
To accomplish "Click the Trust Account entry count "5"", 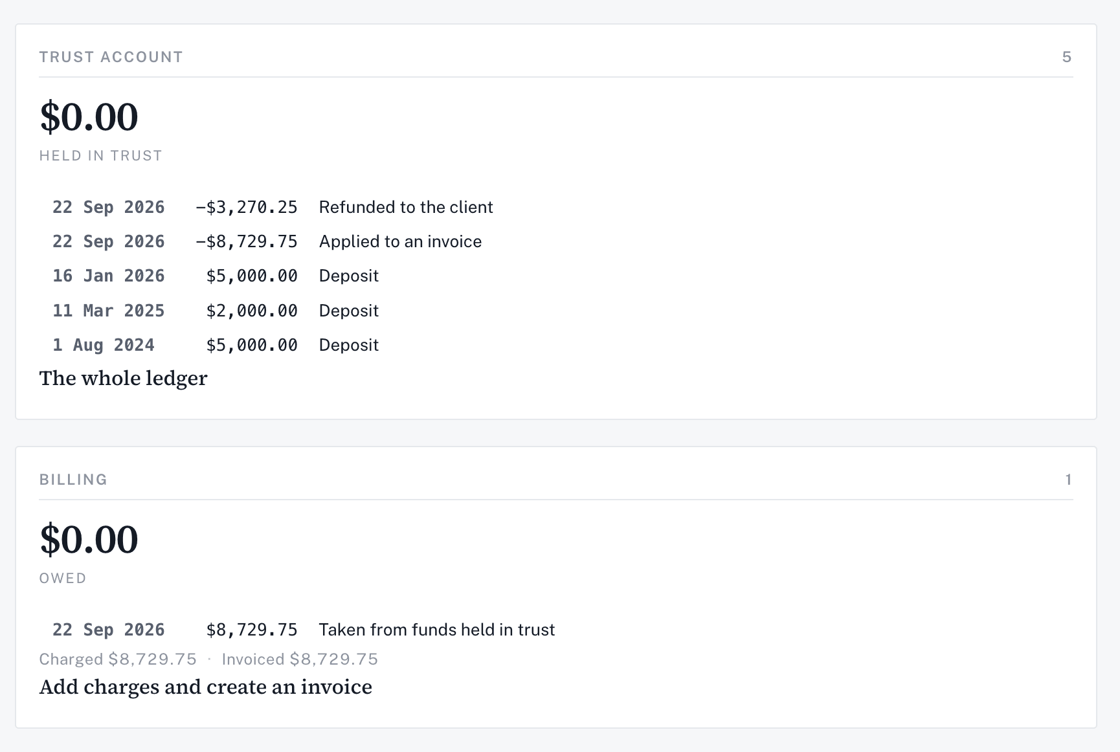I will point(1067,57).
